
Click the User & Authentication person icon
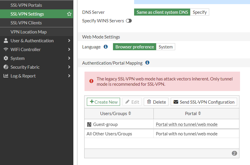click(x=6, y=41)
